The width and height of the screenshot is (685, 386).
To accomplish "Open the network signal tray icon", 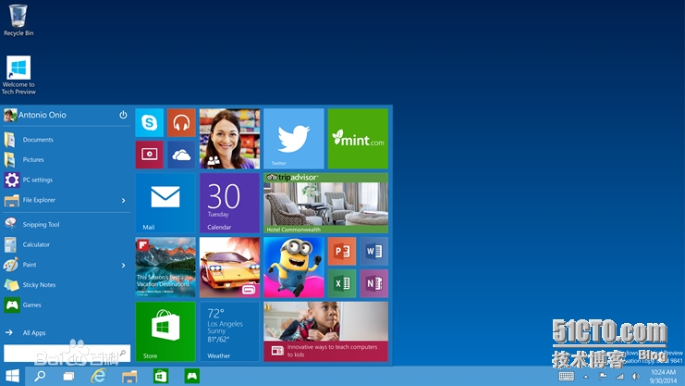I will coord(619,377).
